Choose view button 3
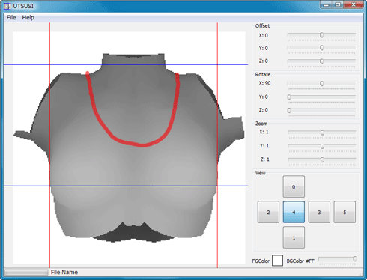The height and width of the screenshot is (280, 367). click(x=319, y=212)
